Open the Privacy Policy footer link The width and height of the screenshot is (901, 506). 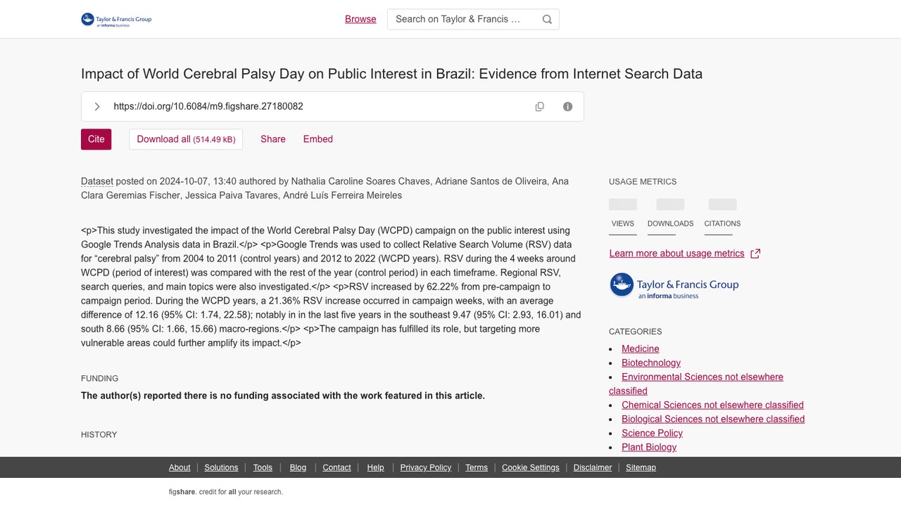(426, 467)
